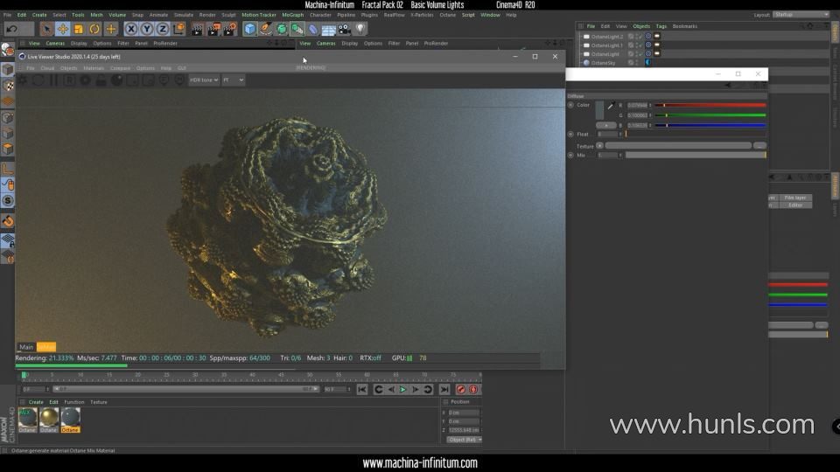Open the Object (Rel) coordinate dropdown
The height and width of the screenshot is (472, 840).
tap(465, 440)
